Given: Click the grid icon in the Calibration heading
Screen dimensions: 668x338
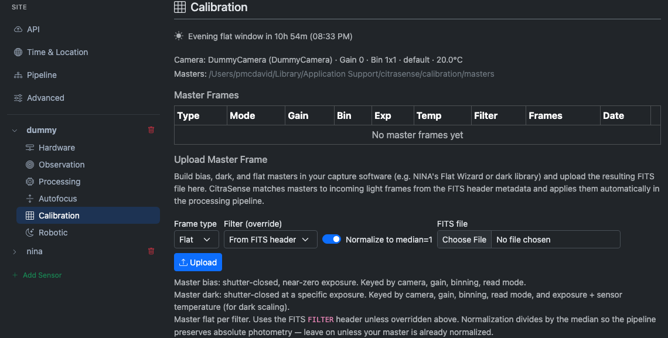Looking at the screenshot, I should pos(180,7).
